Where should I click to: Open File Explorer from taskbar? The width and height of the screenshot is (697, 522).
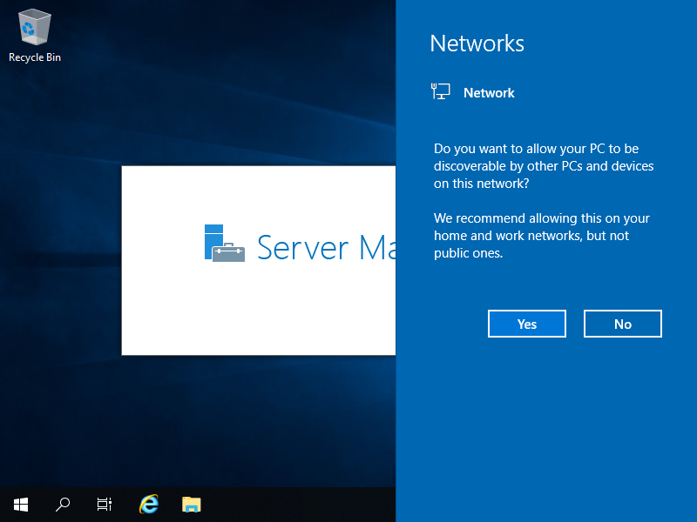click(x=191, y=505)
